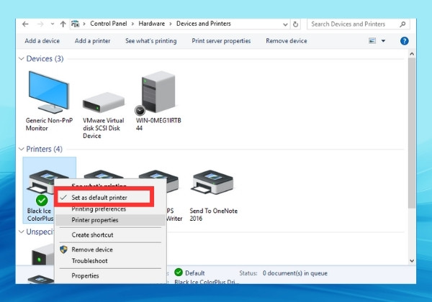This screenshot has height=302, width=432.
Task: Open recent locations dropdown arrow
Action: [53, 24]
